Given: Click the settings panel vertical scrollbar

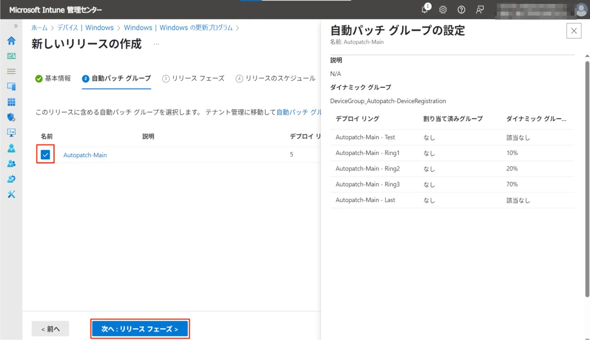Looking at the screenshot, I should pos(587,177).
